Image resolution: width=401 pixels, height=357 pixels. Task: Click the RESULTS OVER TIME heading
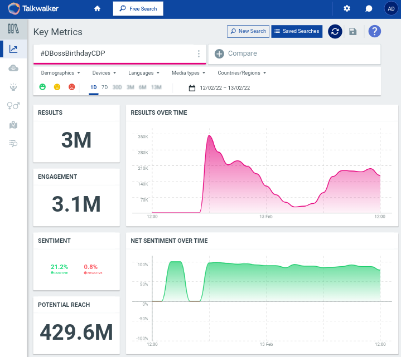(159, 113)
